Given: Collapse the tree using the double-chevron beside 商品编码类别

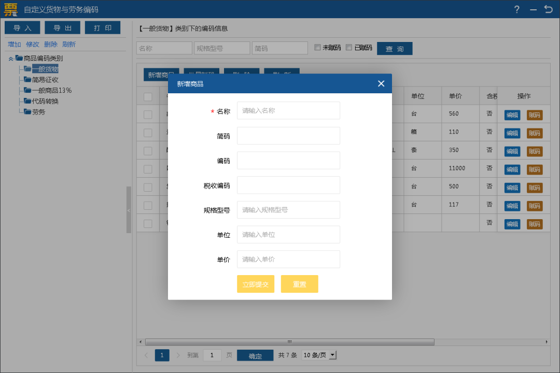Looking at the screenshot, I should [11, 58].
